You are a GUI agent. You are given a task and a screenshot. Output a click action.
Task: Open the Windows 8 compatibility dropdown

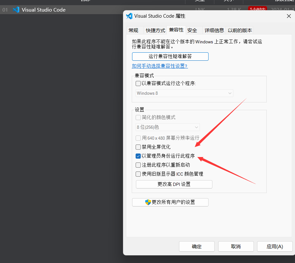click(184, 93)
